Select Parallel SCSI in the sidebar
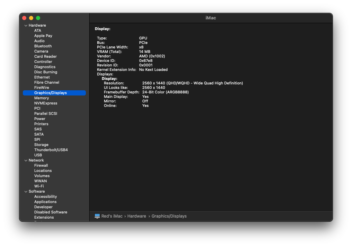This screenshot has height=247, width=352. (x=46, y=113)
